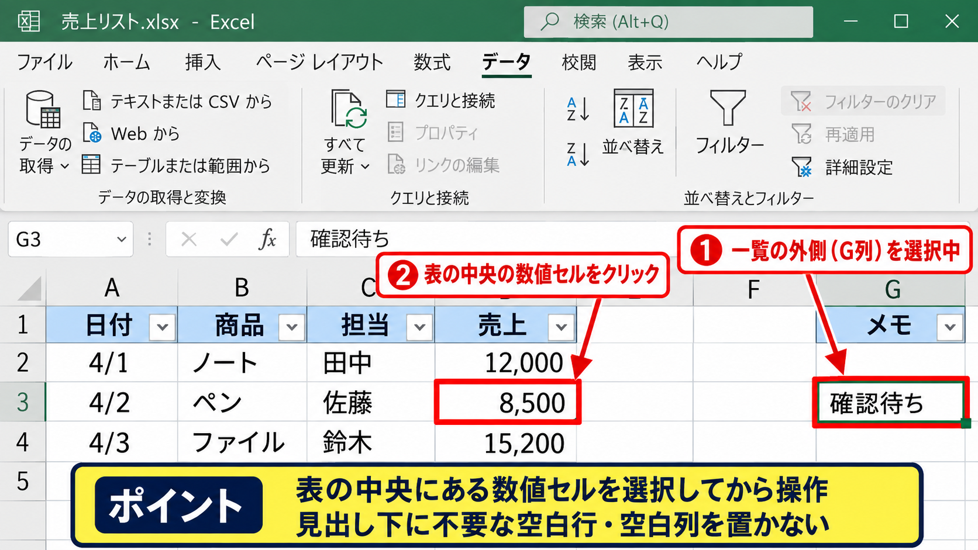Click the Select All corner triangle
Image resolution: width=978 pixels, height=550 pixels.
pos(28,289)
